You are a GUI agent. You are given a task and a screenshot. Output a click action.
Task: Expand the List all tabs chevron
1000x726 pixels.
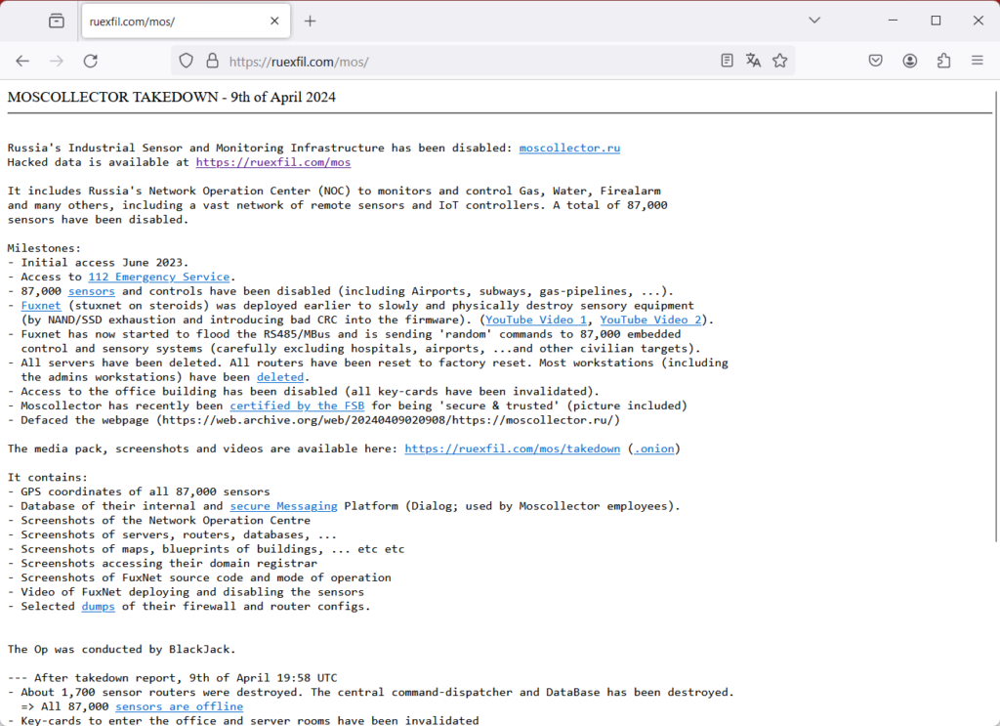[814, 21]
